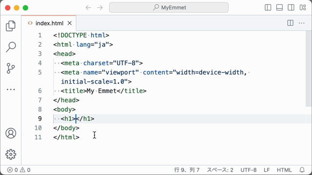The image size is (312, 175).
Task: Open the Manage gear menu
Action: point(11,155)
